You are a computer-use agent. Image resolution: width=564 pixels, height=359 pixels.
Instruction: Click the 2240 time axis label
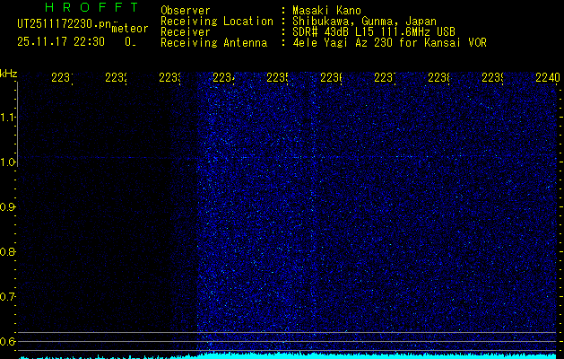[548, 77]
